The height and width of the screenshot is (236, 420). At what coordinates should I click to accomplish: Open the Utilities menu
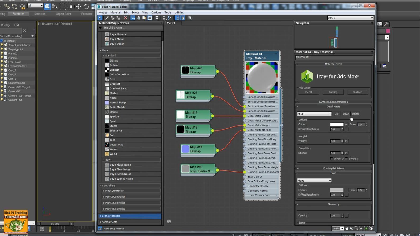179,12
